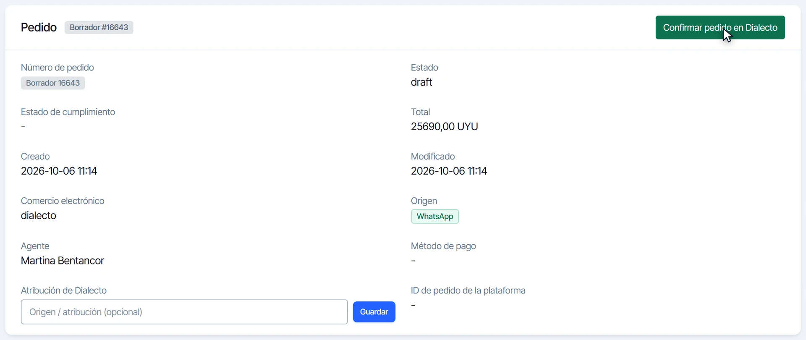The width and height of the screenshot is (806, 340).
Task: Click the Origen label
Action: pos(424,201)
